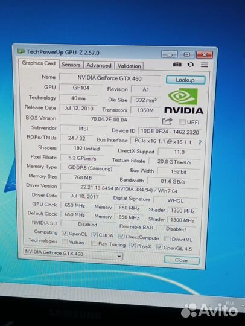Click the Default Clock row Shader 1300 MHz
This screenshot has height=326, width=245.
182,220
